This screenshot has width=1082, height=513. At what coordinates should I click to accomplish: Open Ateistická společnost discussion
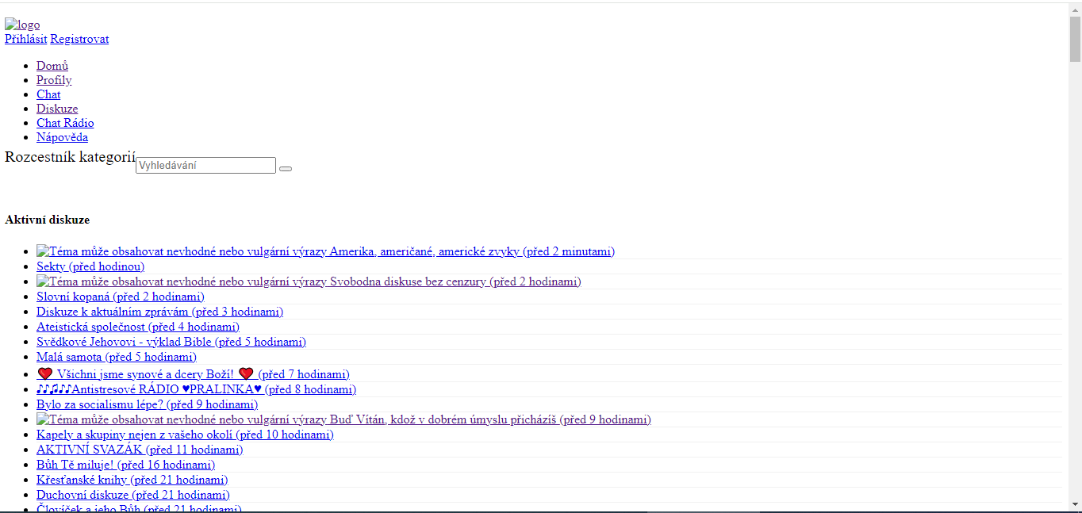click(x=138, y=327)
